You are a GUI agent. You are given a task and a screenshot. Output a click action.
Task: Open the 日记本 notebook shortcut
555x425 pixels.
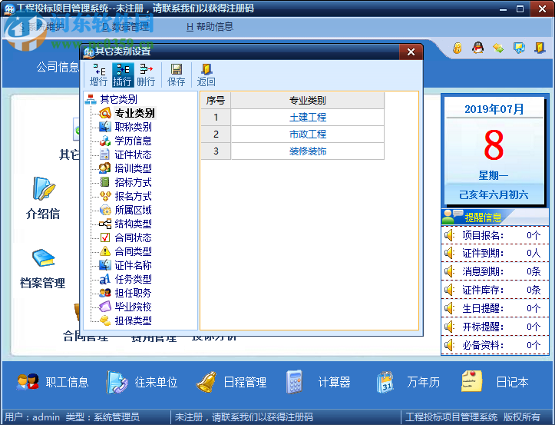pos(494,382)
